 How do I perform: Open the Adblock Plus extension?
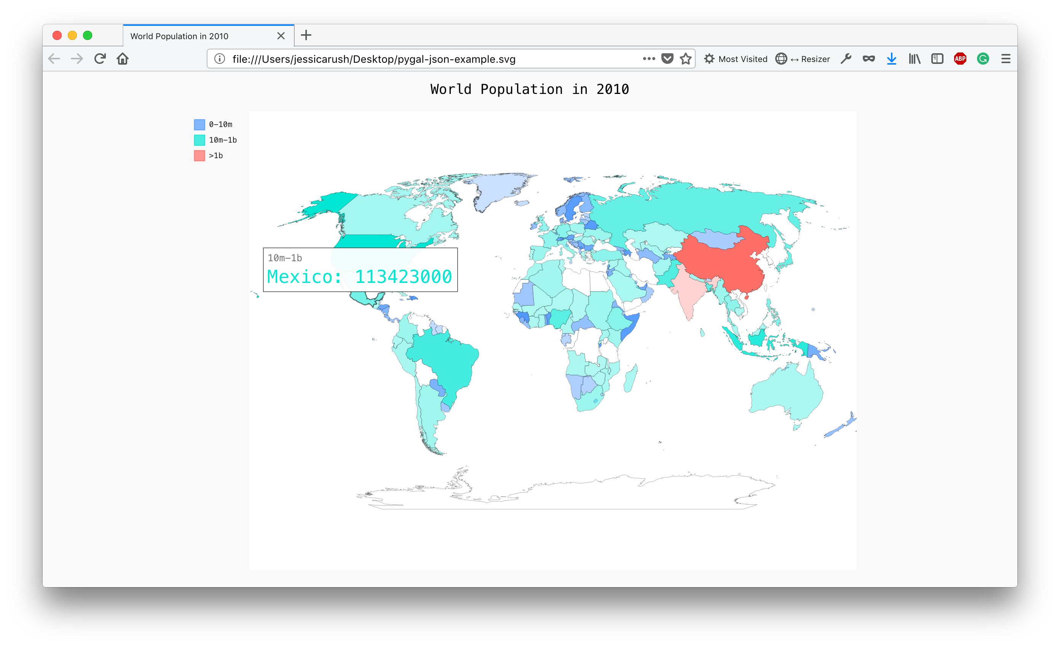(x=960, y=59)
